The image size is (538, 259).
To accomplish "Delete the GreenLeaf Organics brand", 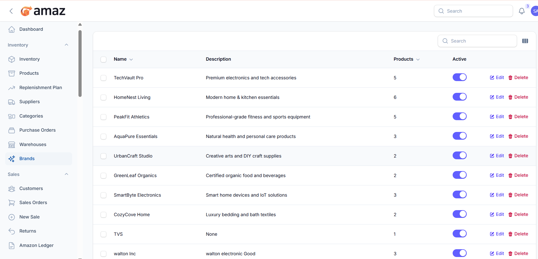I will (518, 175).
